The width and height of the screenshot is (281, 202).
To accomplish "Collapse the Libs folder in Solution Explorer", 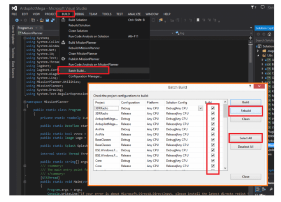I will 258,55.
